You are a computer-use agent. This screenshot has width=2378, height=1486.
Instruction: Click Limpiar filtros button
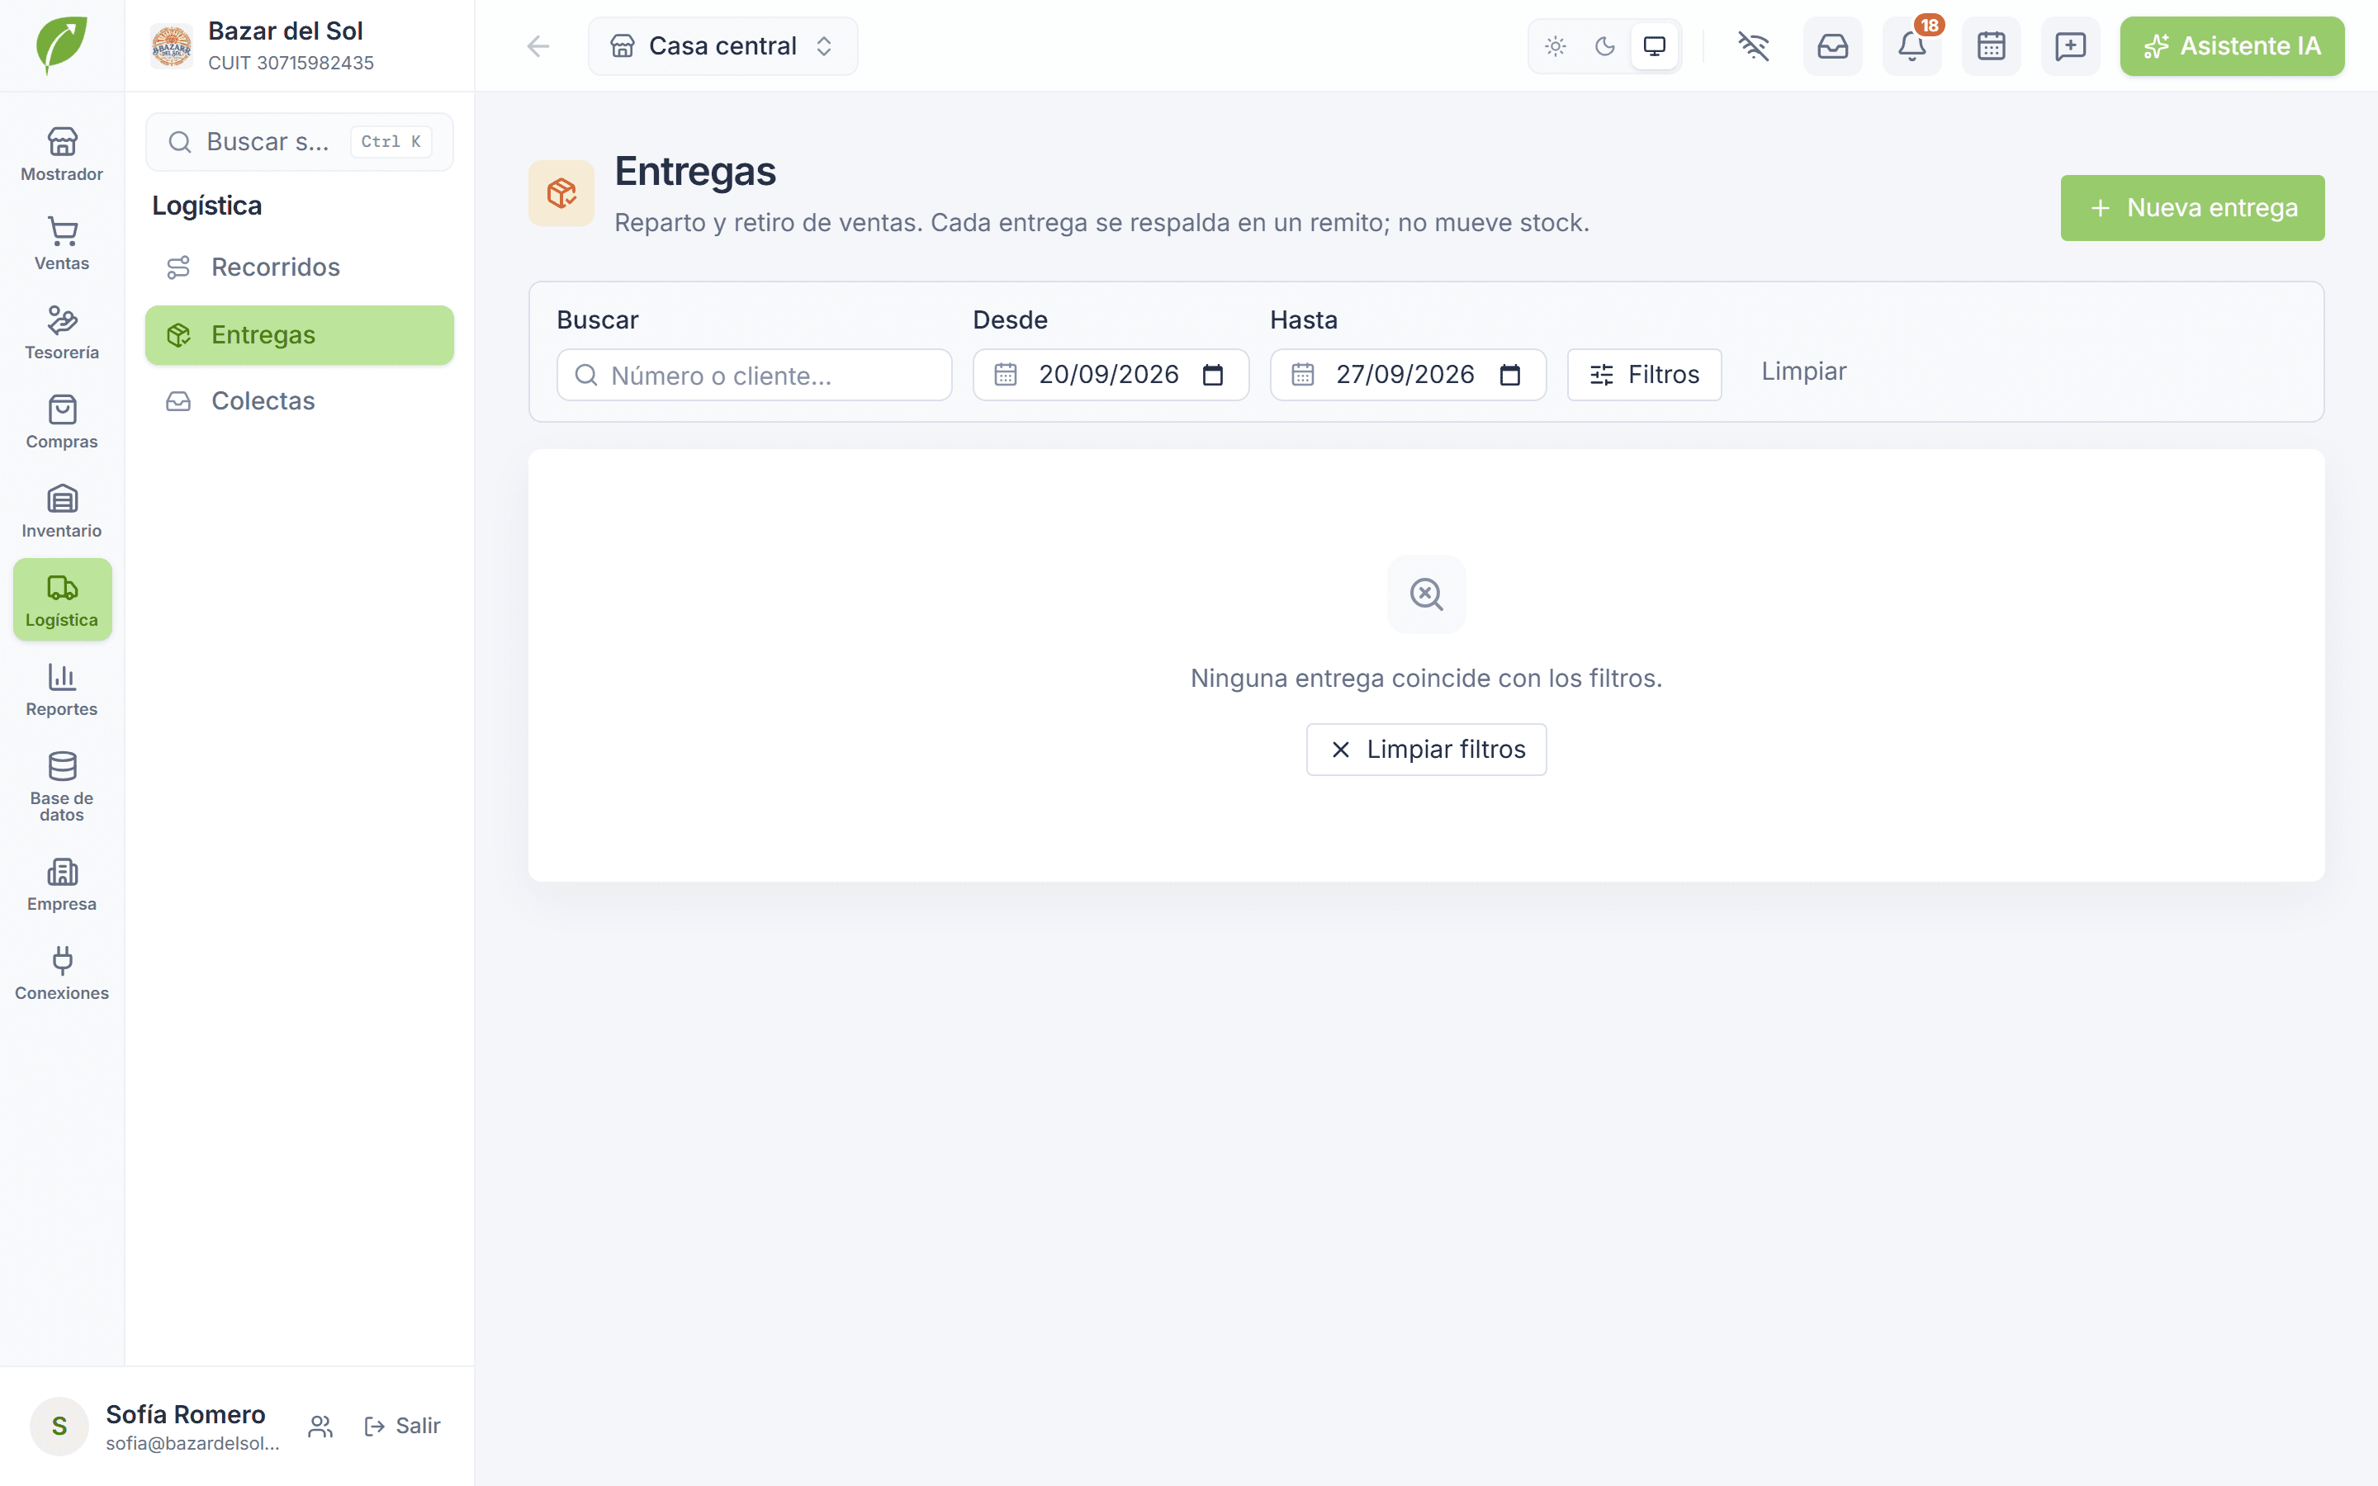pos(1426,750)
